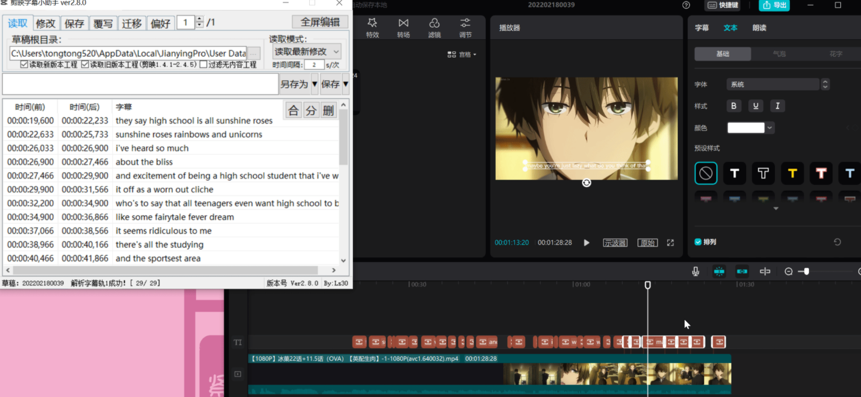This screenshot has height=397, width=861.
Task: Choose the red-outlined T preset style
Action: 821,173
